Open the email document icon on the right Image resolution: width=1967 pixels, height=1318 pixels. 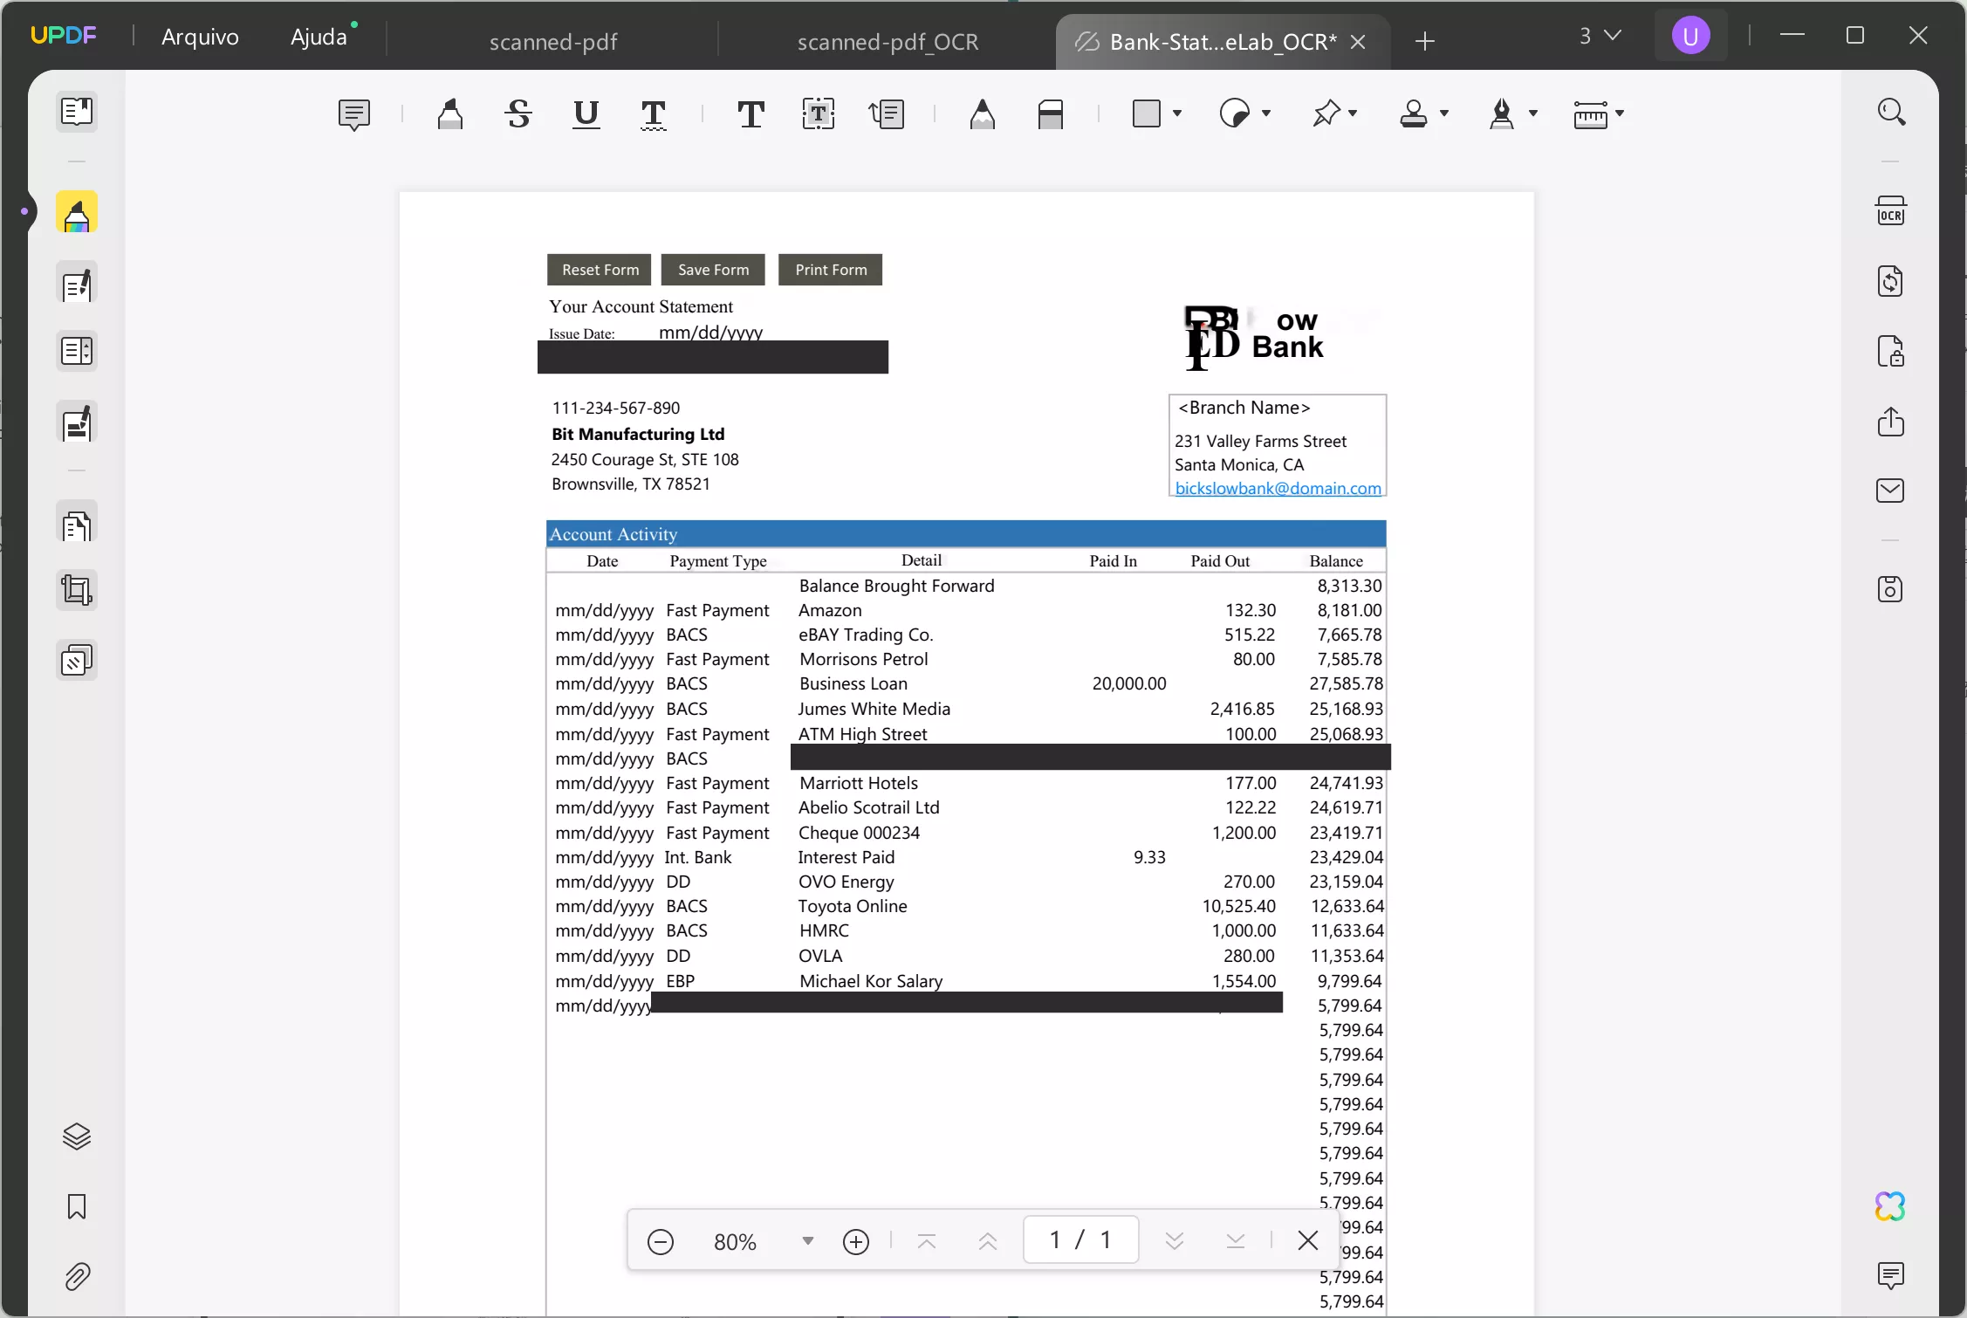pyautogui.click(x=1892, y=490)
